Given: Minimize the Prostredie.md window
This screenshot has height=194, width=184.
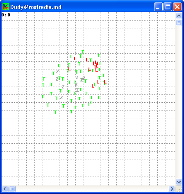Looking at the screenshot, I should [158, 7].
